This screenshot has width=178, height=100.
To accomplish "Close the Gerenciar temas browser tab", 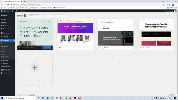I will pos(21,2).
